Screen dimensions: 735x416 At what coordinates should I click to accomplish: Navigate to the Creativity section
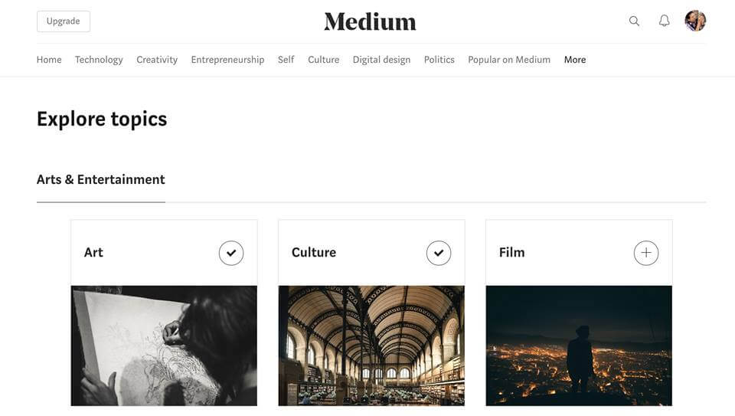coord(157,60)
